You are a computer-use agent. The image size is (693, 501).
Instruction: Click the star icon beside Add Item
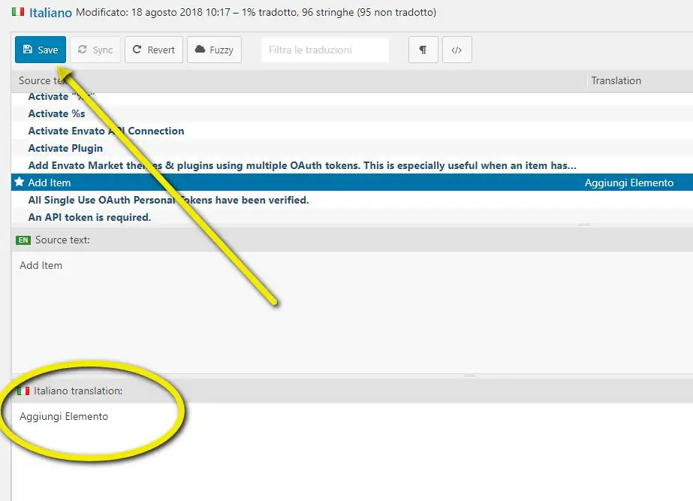pyautogui.click(x=19, y=182)
